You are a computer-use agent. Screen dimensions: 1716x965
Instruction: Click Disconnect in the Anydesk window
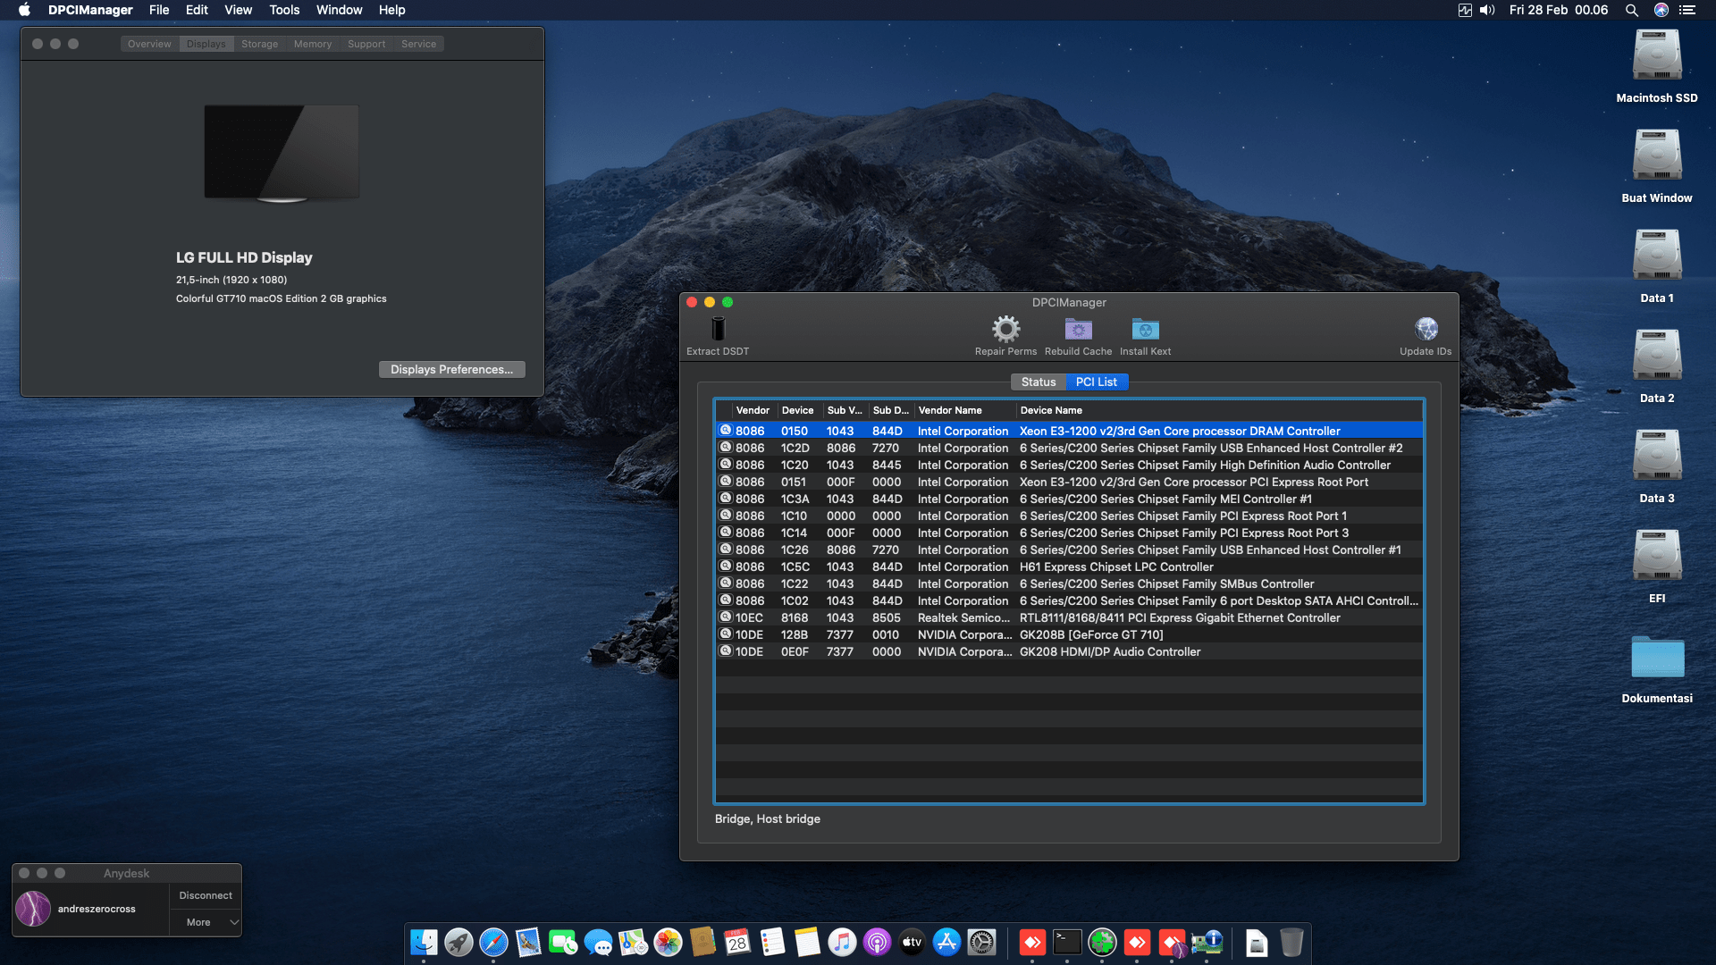(x=206, y=895)
